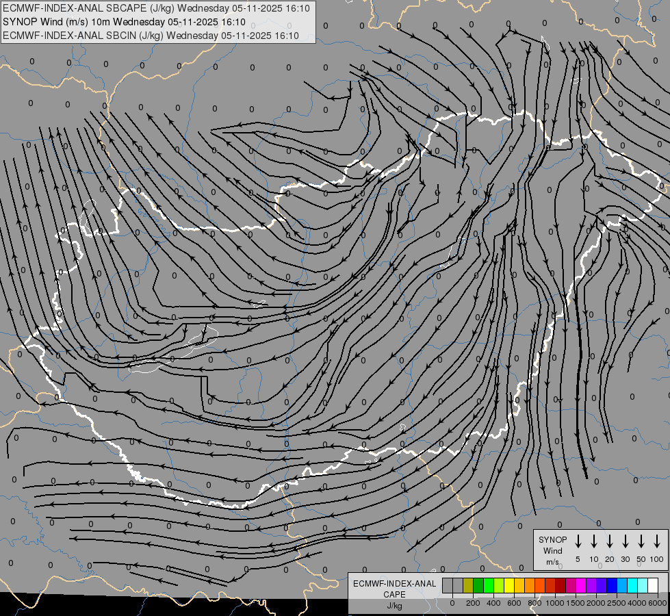670x616 pixels.
Task: Click the CAPE label in colour legend
Action: click(x=394, y=595)
